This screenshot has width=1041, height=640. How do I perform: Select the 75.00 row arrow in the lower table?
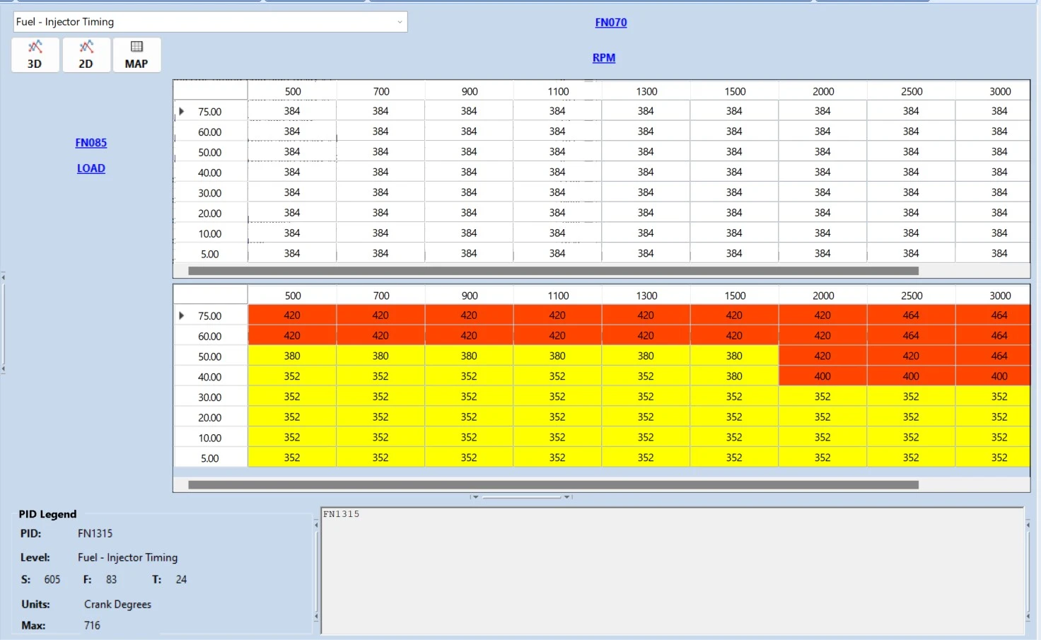[x=182, y=315]
